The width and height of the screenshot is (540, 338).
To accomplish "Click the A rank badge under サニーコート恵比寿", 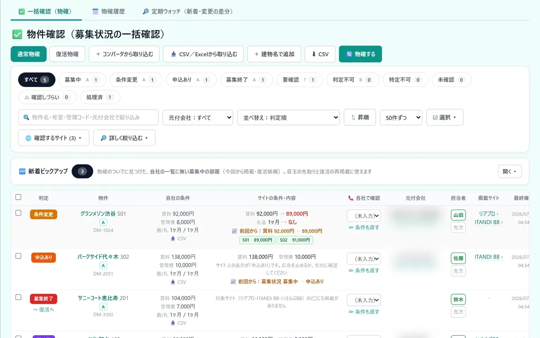I will click(x=103, y=307).
